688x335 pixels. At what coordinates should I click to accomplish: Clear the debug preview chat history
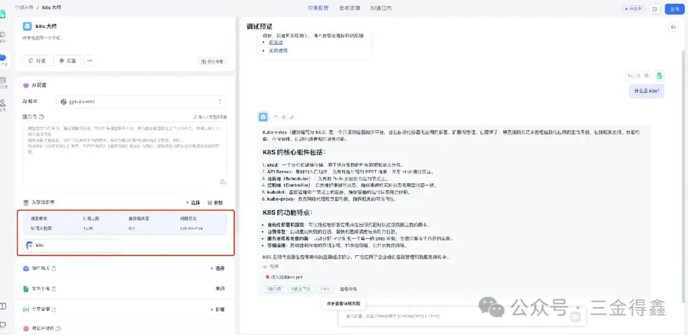pyautogui.click(x=673, y=27)
